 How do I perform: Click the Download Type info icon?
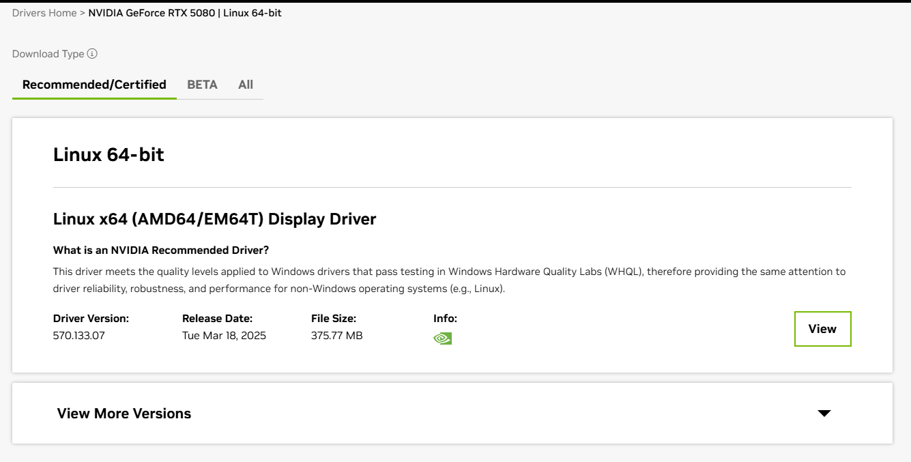[x=92, y=54]
